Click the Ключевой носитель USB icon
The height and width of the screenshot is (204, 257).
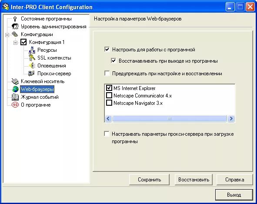pyautogui.click(x=15, y=81)
